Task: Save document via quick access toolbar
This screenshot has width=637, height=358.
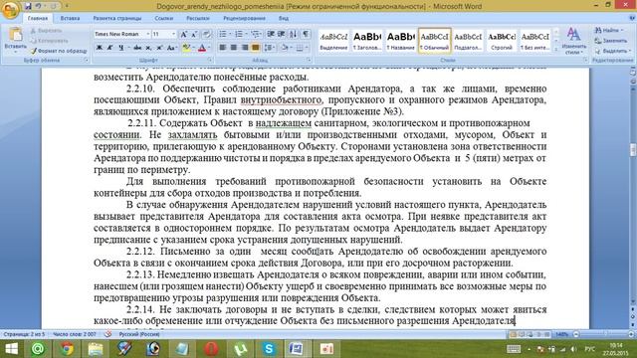Action: (28, 6)
